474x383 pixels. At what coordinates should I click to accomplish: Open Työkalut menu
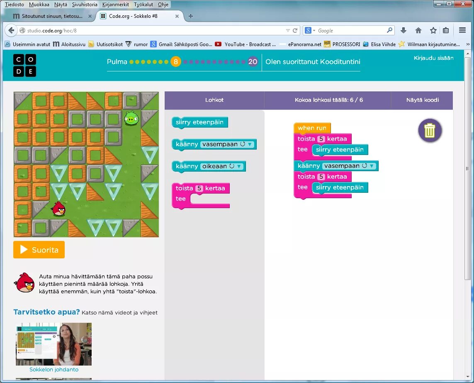pyautogui.click(x=143, y=5)
